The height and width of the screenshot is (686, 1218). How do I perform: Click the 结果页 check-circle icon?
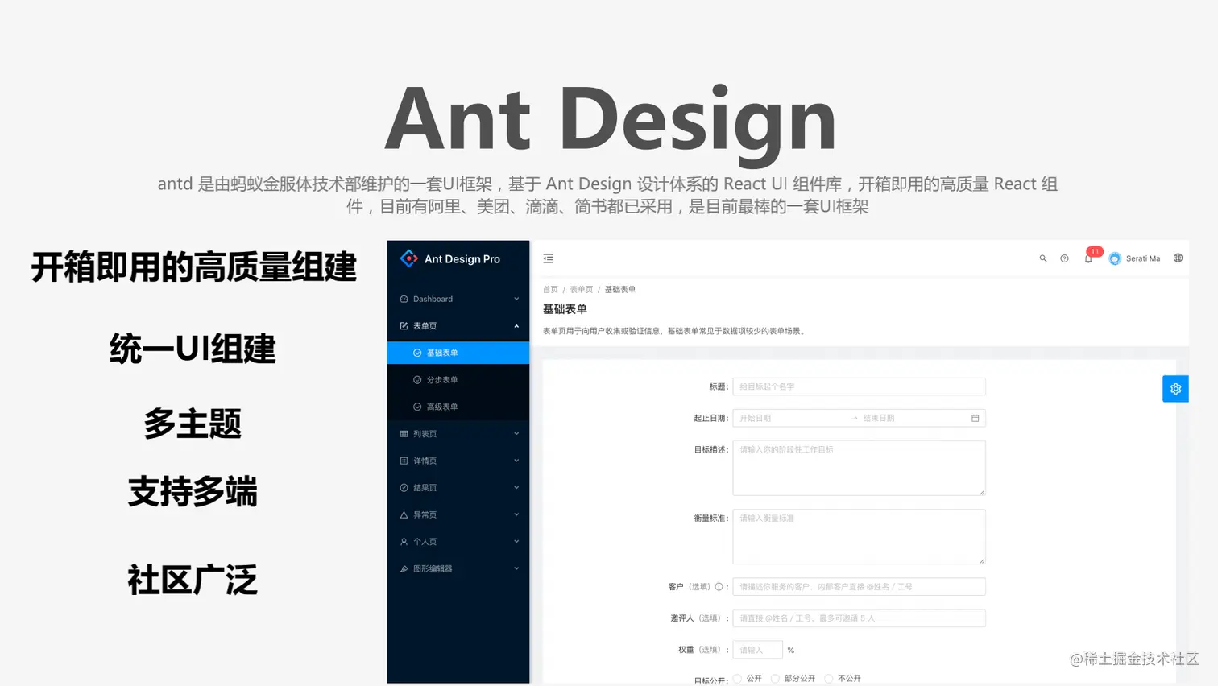(x=404, y=488)
